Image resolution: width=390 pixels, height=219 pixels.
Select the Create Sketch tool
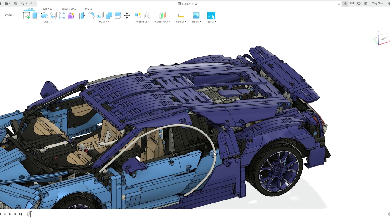[x=27, y=16]
